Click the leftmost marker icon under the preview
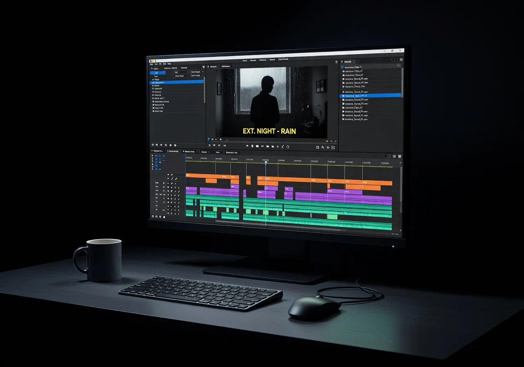This screenshot has width=524, height=367. [x=210, y=145]
